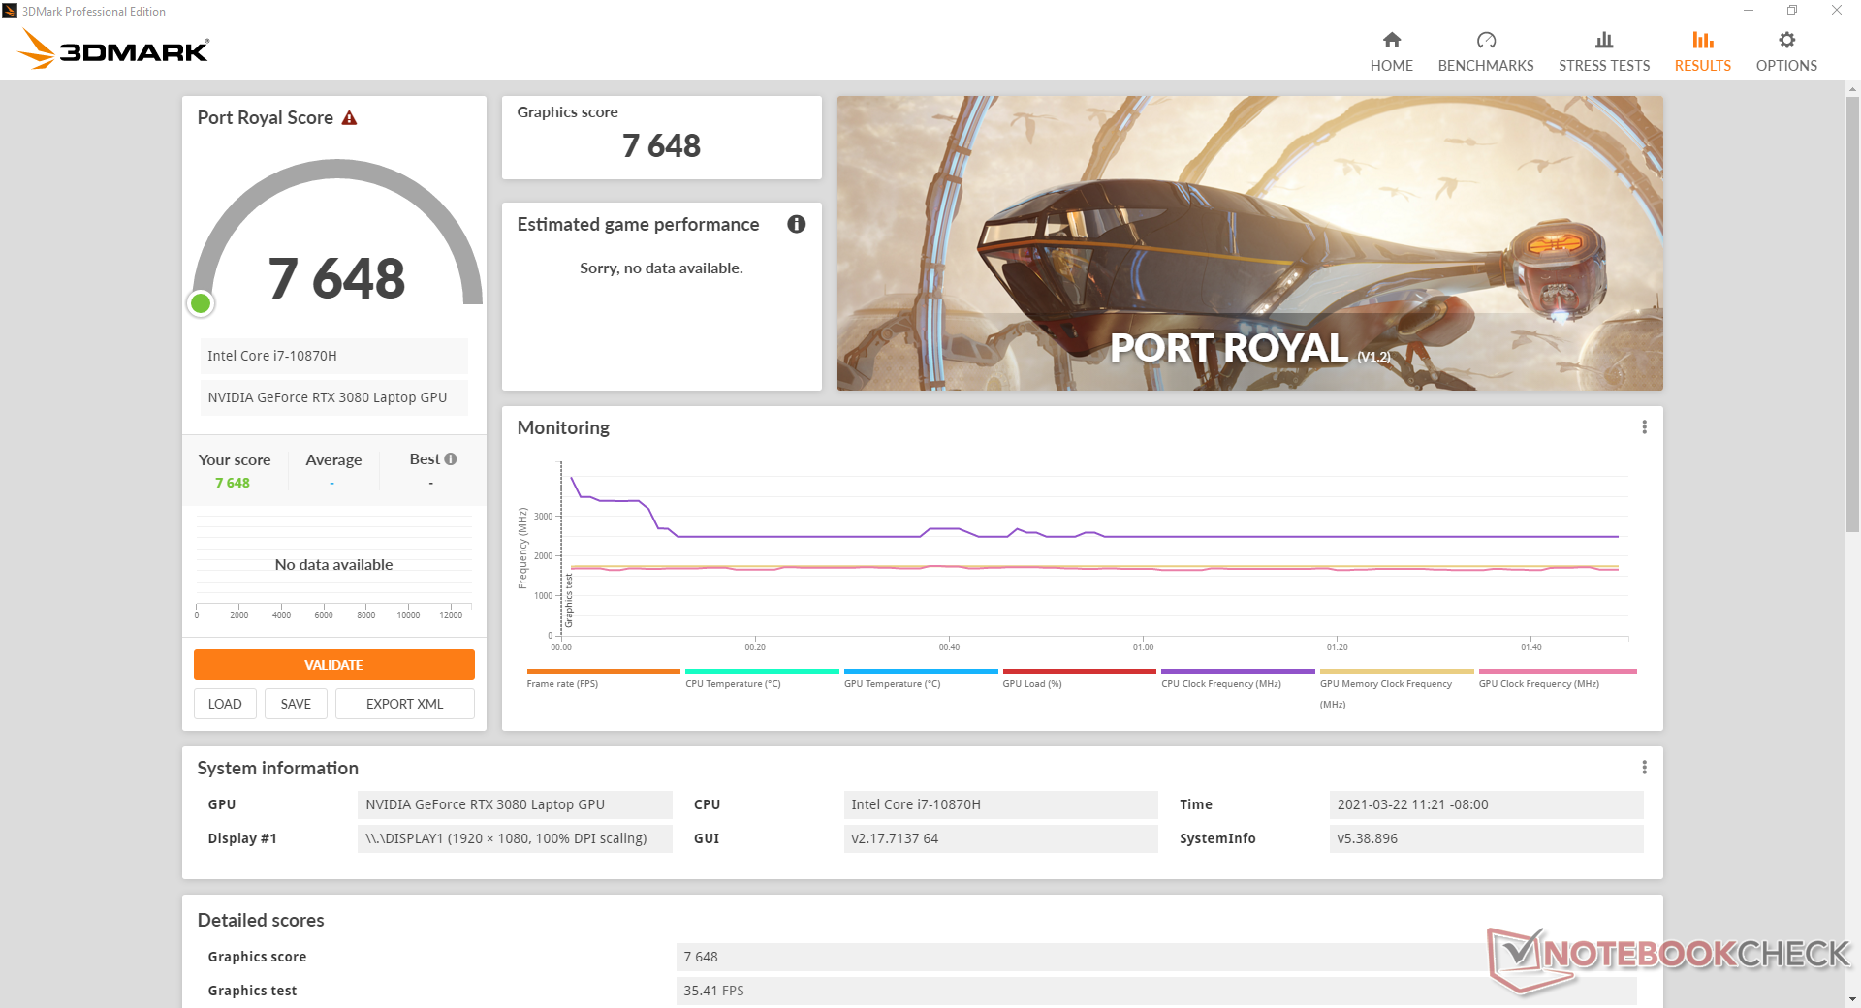1861x1008 pixels.
Task: Click the VALIDATE button
Action: (333, 665)
